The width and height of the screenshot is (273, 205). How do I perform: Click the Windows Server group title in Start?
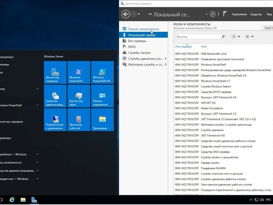pyautogui.click(x=54, y=56)
